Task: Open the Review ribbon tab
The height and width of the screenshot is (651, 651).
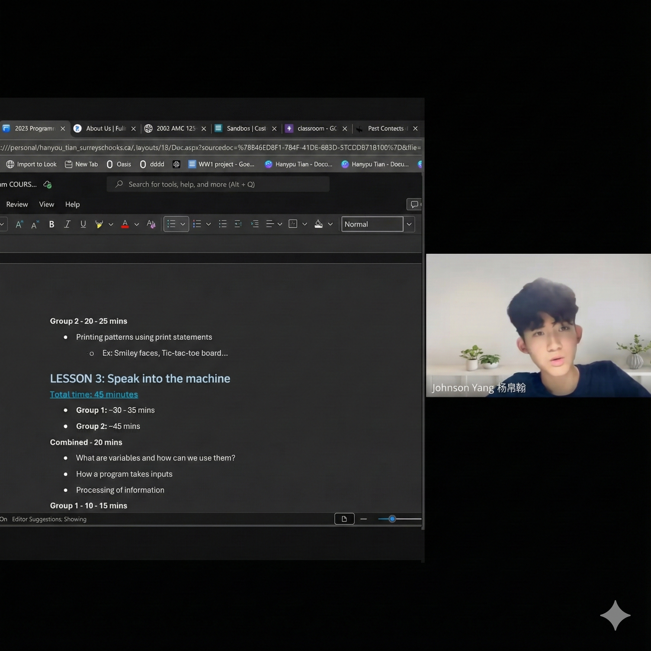Action: [17, 204]
